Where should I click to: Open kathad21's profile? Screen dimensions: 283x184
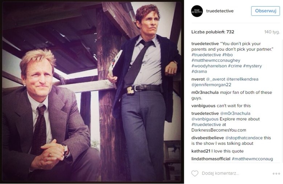[x=201, y=151]
